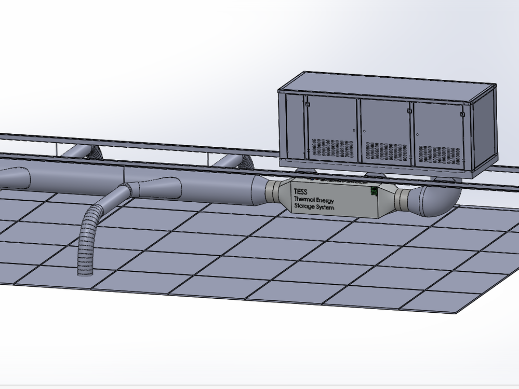Select the rear flexible duct near rooftop unit
The width and height of the screenshot is (519, 389).
coord(236,161)
